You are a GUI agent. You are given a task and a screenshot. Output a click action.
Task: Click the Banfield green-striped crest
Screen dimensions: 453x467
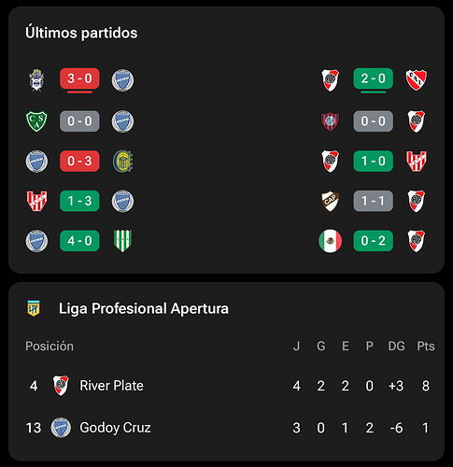(122, 241)
